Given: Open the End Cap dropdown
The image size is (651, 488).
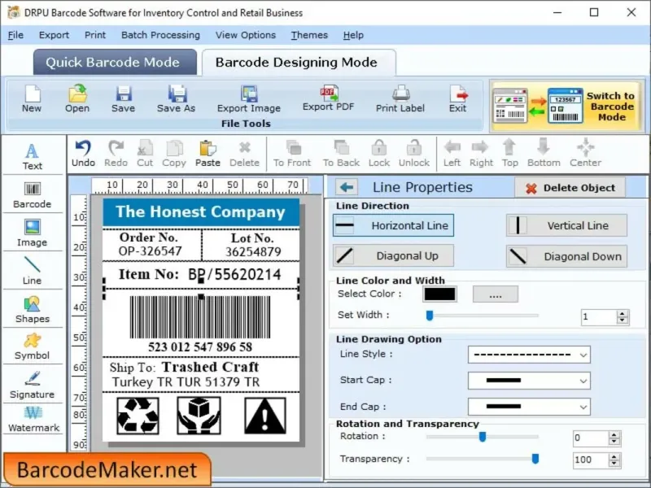Looking at the screenshot, I should click(x=529, y=407).
